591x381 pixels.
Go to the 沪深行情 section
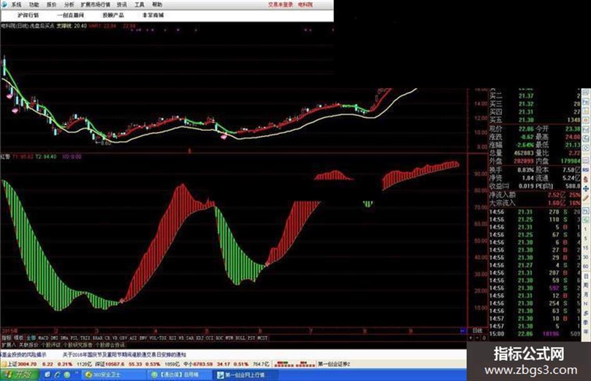28,15
